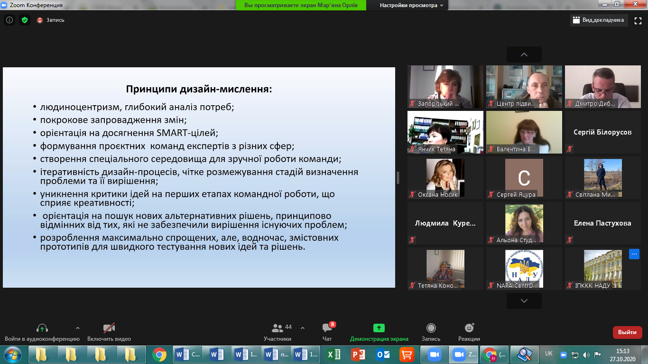648x364 pixels.
Task: Click the green Share Screen button
Action: 379,332
